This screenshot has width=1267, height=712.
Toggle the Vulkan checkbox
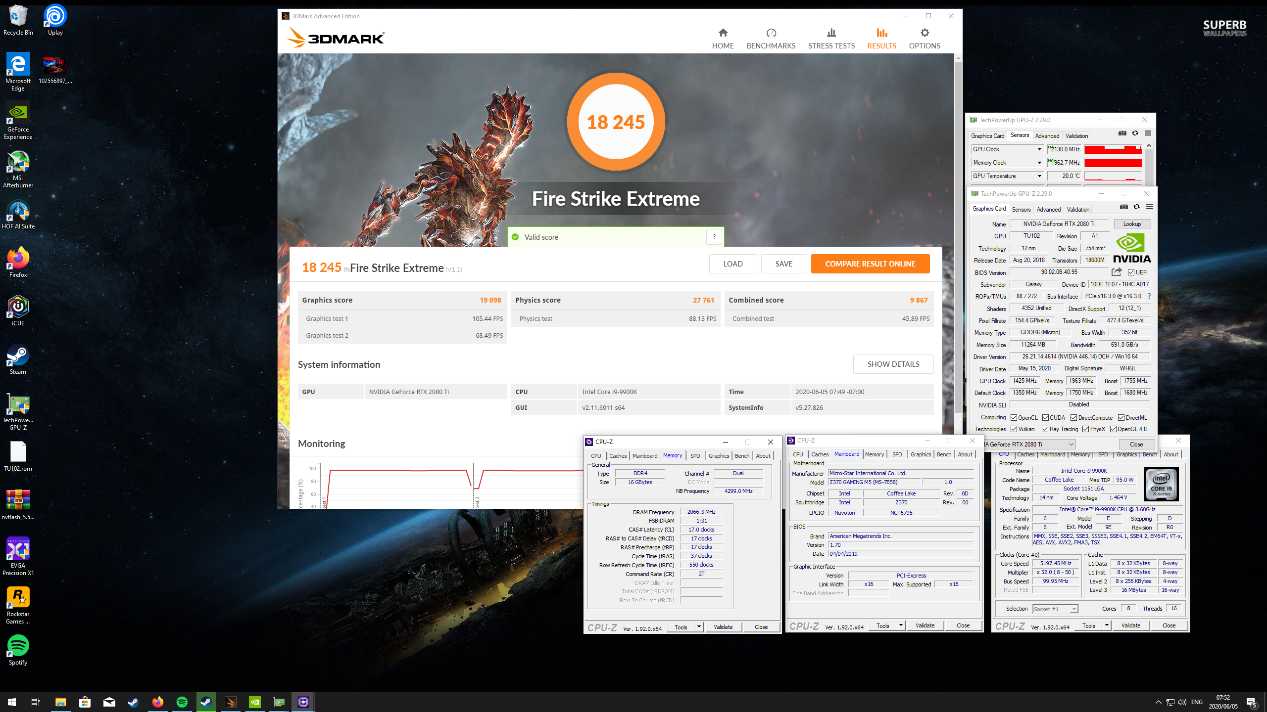point(1014,429)
